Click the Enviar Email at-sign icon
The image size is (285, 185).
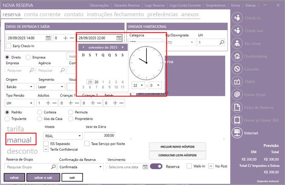click(237, 95)
